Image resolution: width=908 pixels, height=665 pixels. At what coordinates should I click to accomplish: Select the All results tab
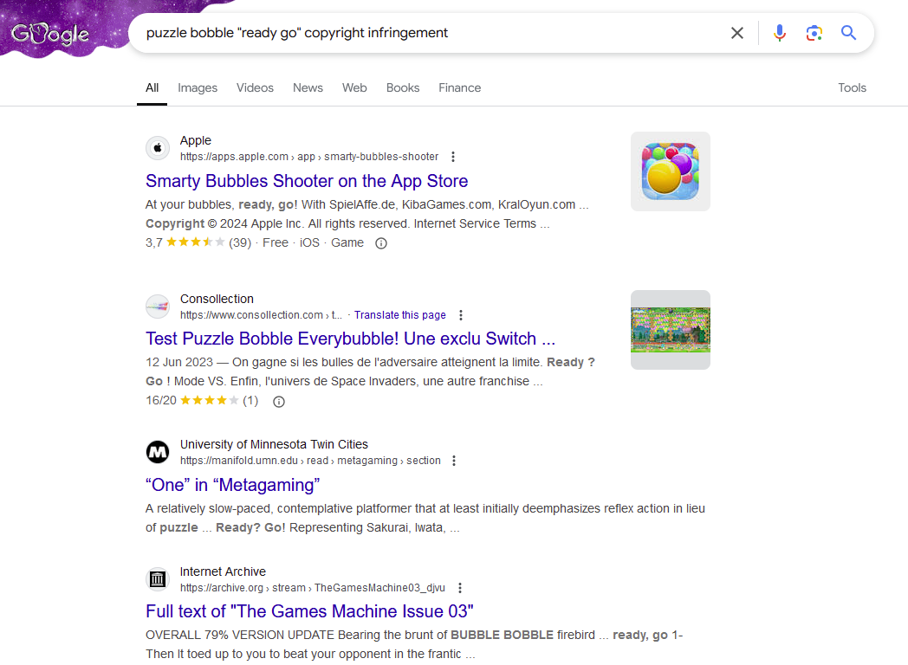[152, 88]
